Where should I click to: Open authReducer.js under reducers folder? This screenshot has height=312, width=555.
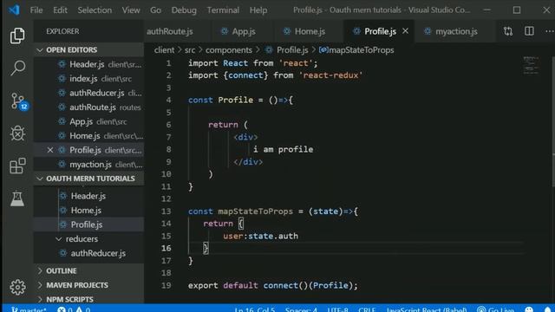point(88,253)
